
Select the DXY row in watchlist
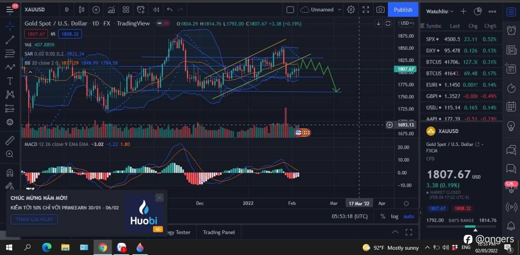pyautogui.click(x=461, y=51)
